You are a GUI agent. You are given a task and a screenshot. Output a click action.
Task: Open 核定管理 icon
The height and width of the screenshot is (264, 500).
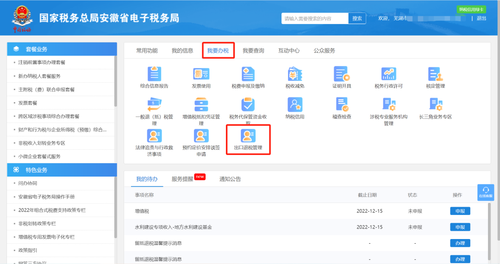point(436,74)
